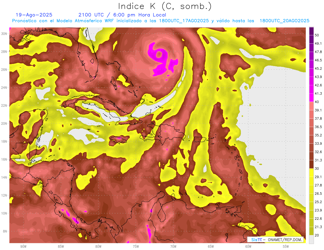Click the latitude label "12N"

click(4, 196)
